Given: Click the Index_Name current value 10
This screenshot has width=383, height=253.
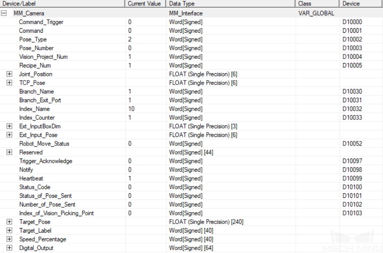Looking at the screenshot, I should [131, 109].
